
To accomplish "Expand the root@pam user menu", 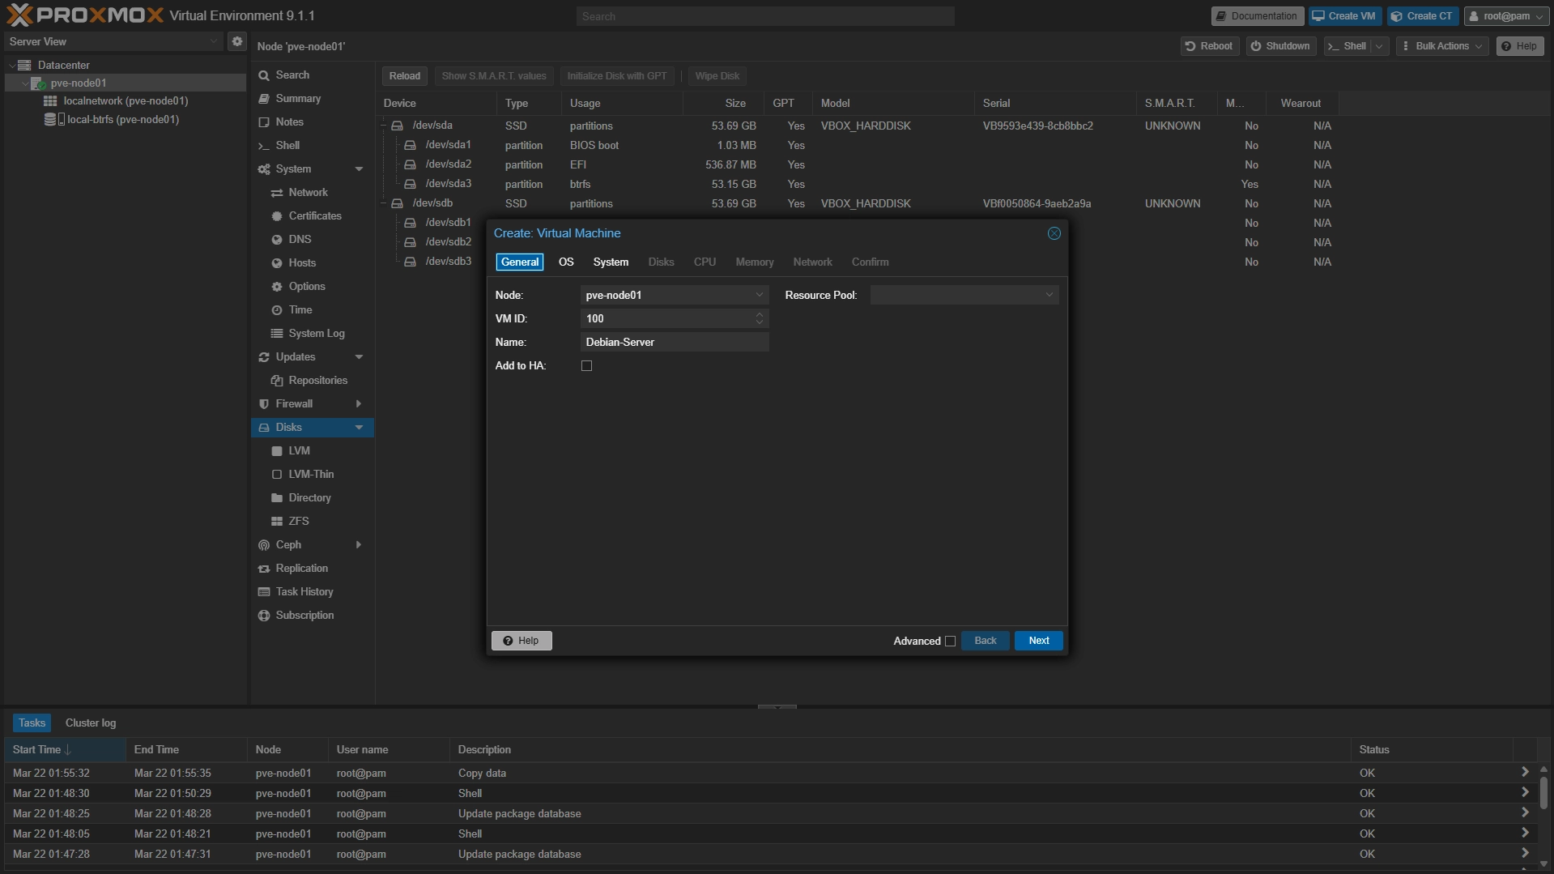I will [x=1506, y=16].
